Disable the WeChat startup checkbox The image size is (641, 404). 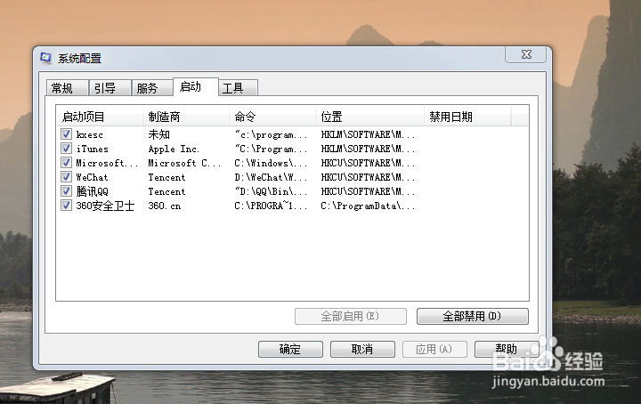click(66, 177)
